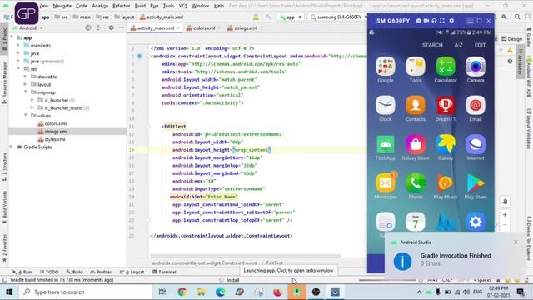Image resolution: width=533 pixels, height=300 pixels.
Task: Open the phone Settings gear app
Action: click(476, 222)
